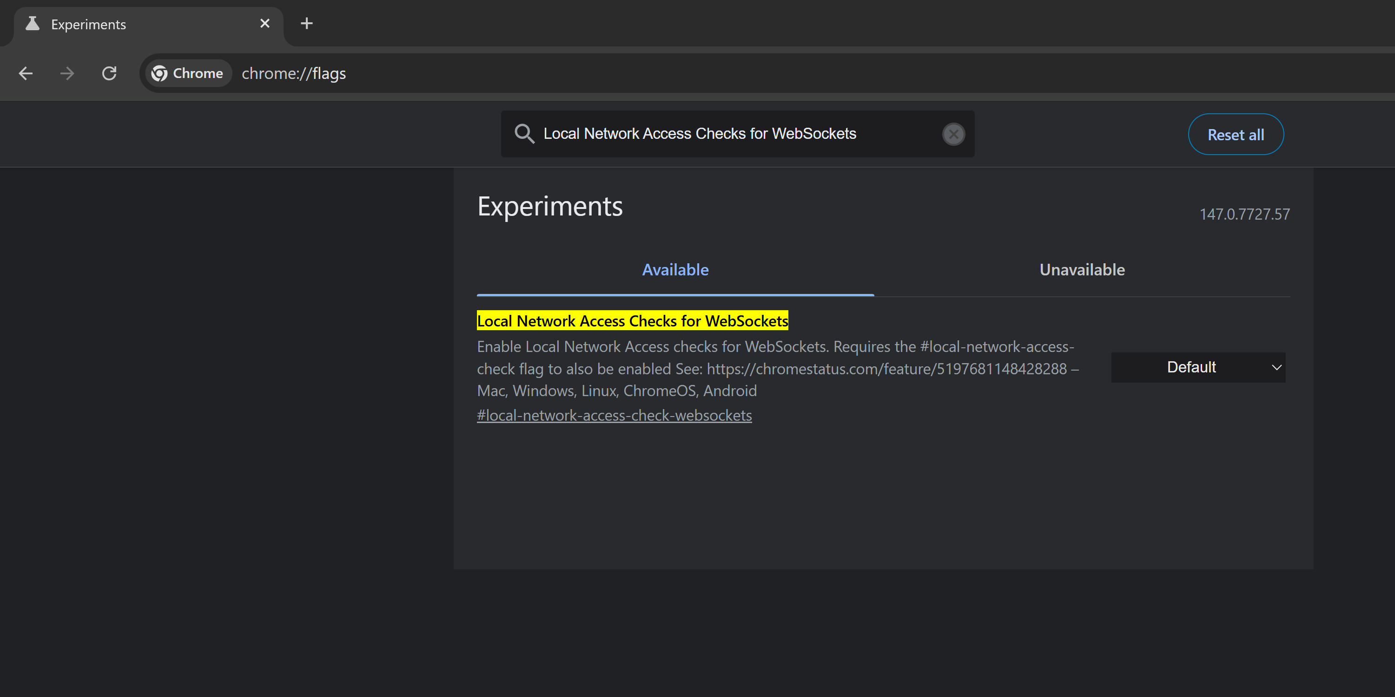This screenshot has width=1395, height=697.
Task: Open the #local-network-access-check-websockets anchor link
Action: pyautogui.click(x=614, y=415)
